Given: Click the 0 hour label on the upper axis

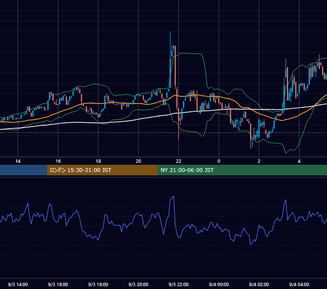Looking at the screenshot, I should point(219,161).
